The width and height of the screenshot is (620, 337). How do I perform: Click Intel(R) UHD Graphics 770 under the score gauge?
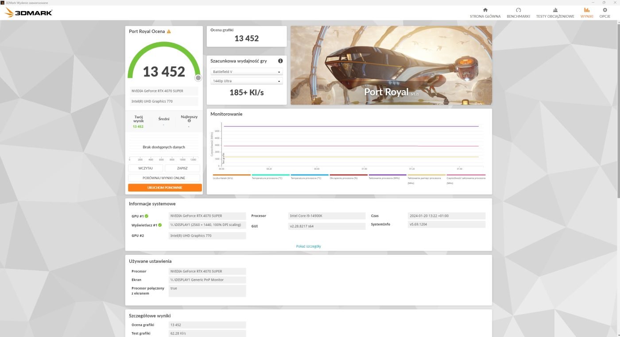pos(164,101)
